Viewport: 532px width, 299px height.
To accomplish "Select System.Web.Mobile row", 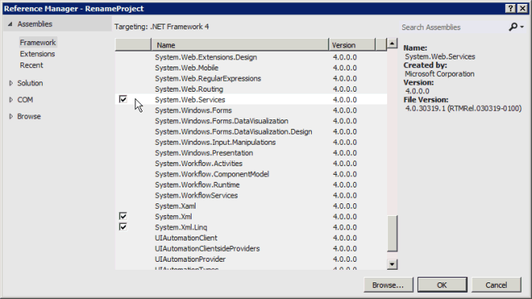I will [x=251, y=68].
